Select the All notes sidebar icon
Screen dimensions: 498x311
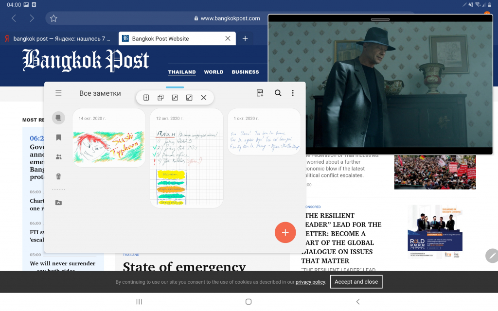tap(58, 118)
